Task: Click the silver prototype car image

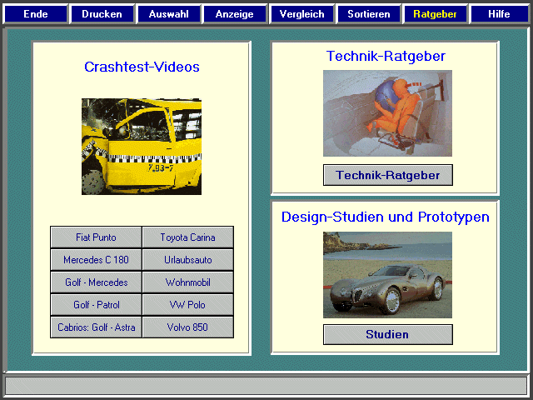Action: [x=387, y=275]
